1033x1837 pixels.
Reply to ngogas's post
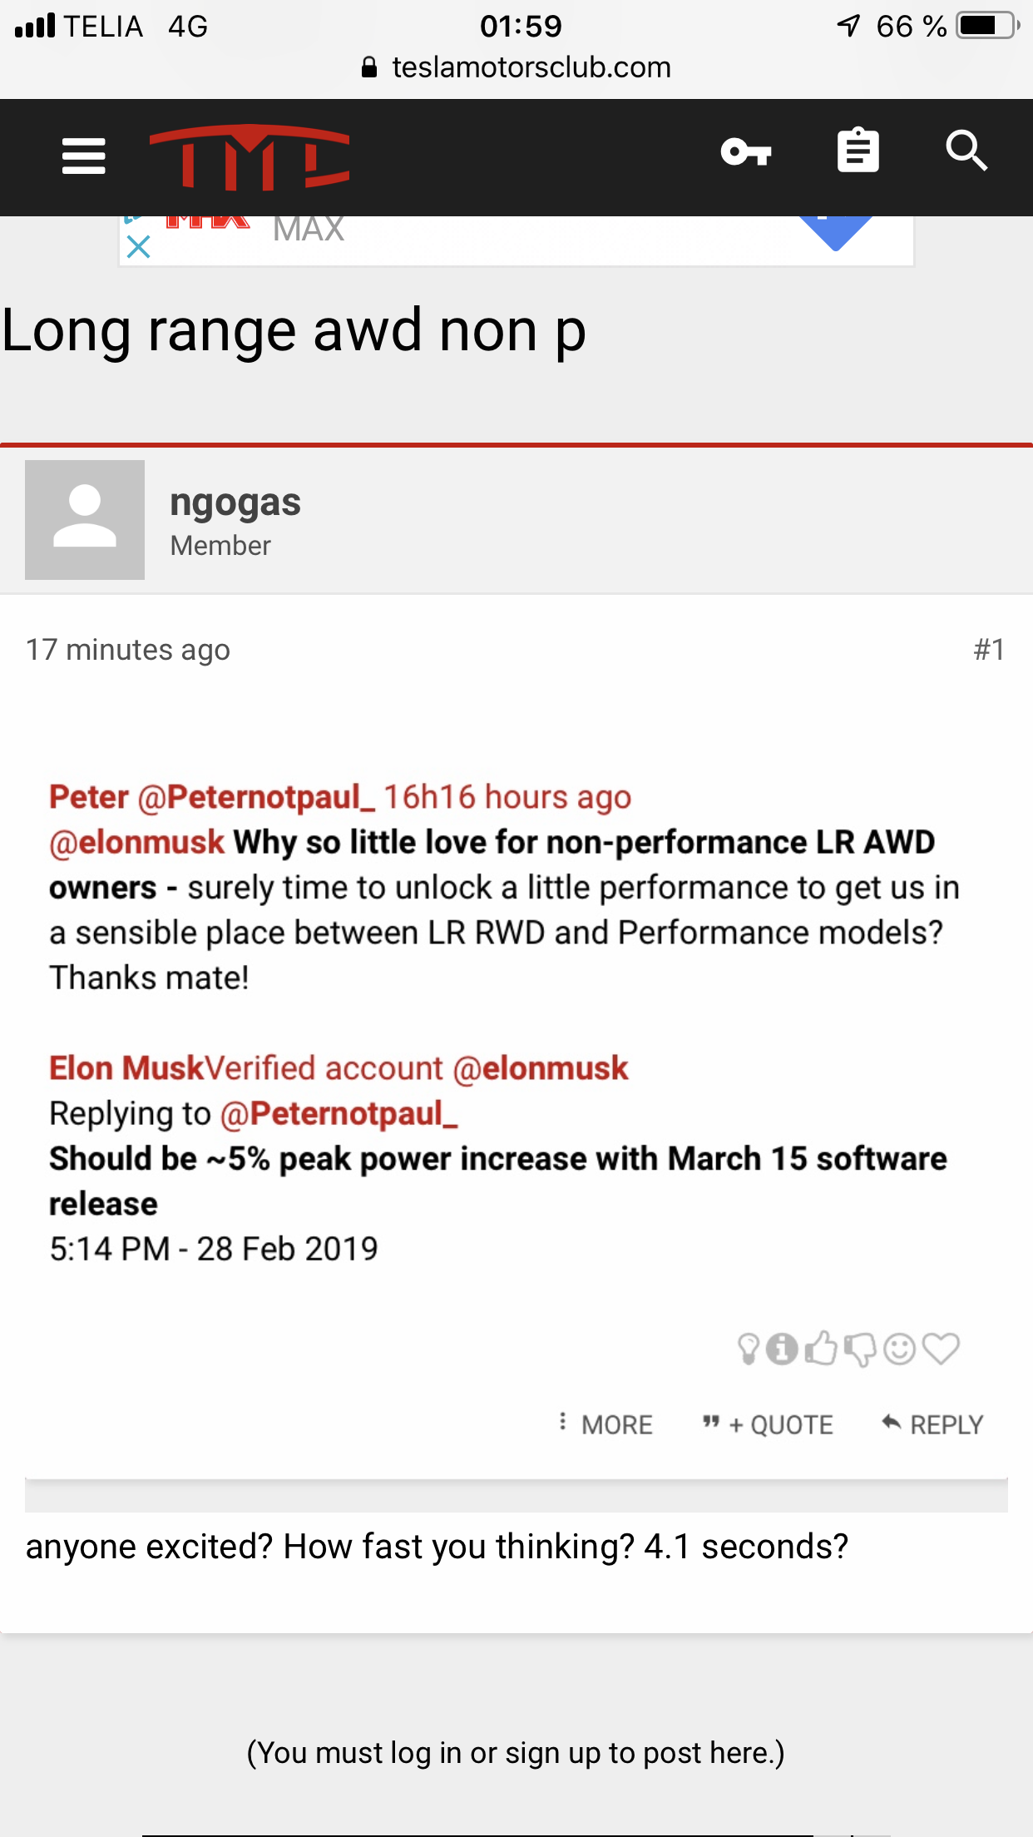pos(932,1424)
